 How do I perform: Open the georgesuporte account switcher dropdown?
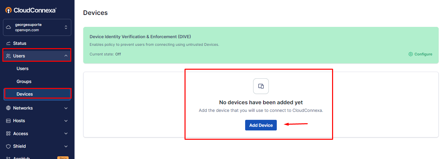pyautogui.click(x=37, y=27)
